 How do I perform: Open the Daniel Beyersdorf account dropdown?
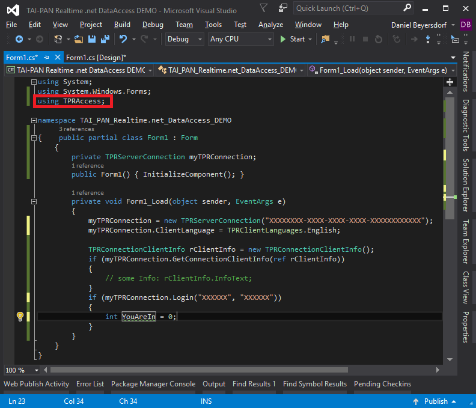point(453,25)
